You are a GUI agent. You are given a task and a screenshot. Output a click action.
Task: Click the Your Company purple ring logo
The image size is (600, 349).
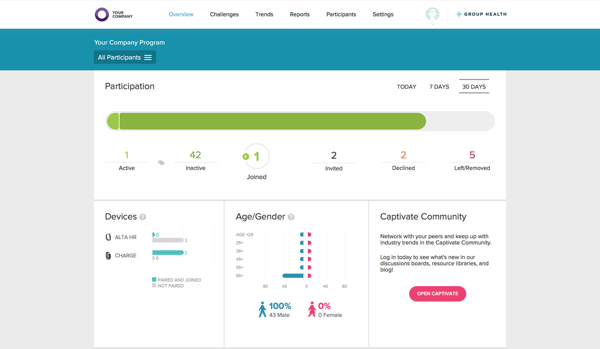click(x=102, y=15)
